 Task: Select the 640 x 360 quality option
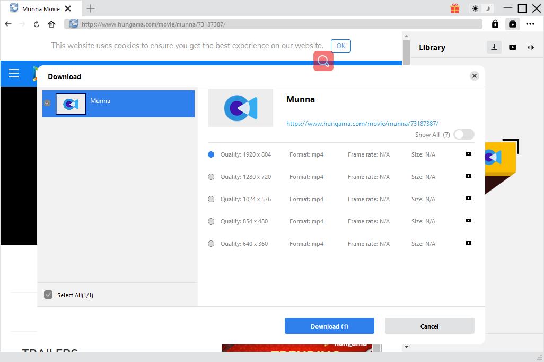(x=211, y=244)
